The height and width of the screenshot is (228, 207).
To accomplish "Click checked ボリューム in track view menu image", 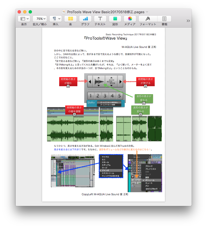I will click(x=150, y=180).
